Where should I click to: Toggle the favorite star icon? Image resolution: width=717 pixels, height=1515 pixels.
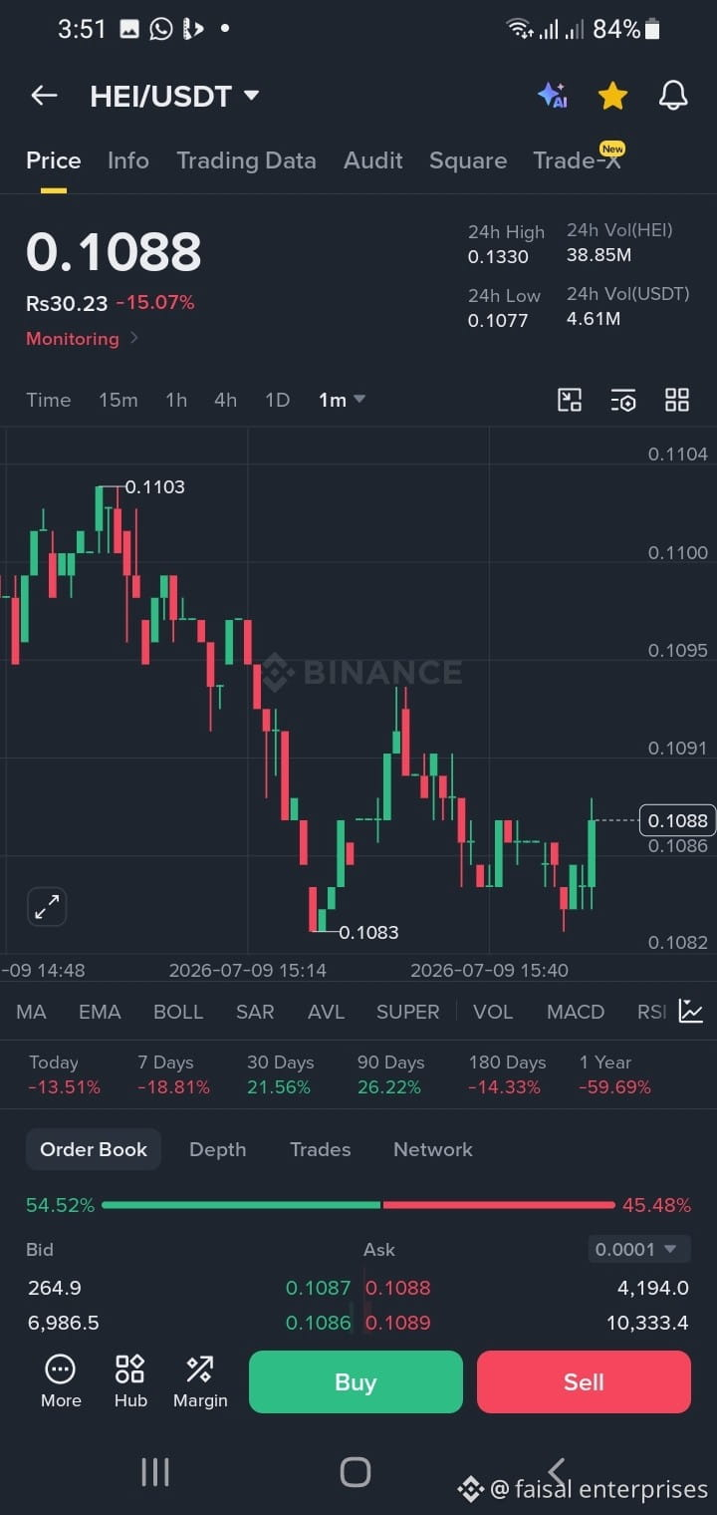(x=612, y=96)
